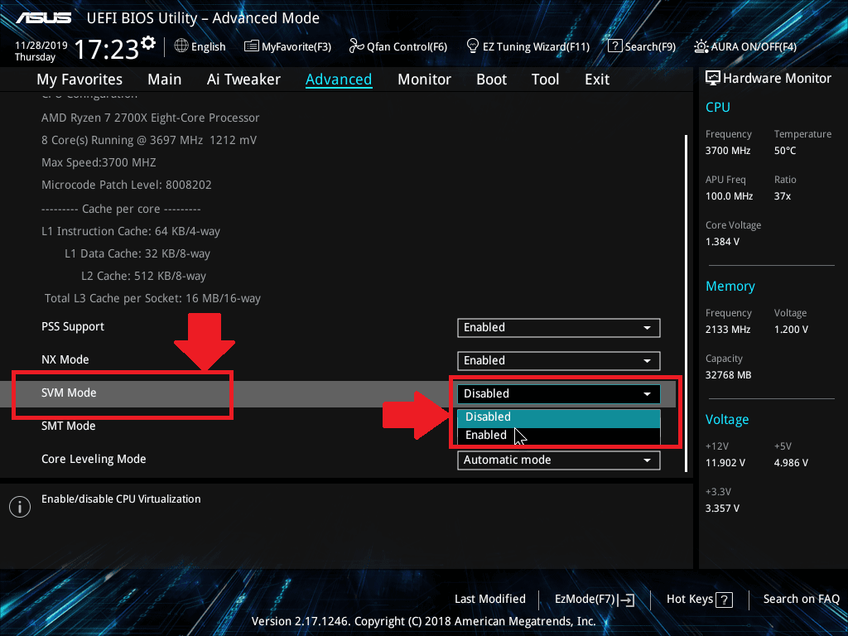This screenshot has width=848, height=636.
Task: Click the language globe icon
Action: click(x=179, y=46)
